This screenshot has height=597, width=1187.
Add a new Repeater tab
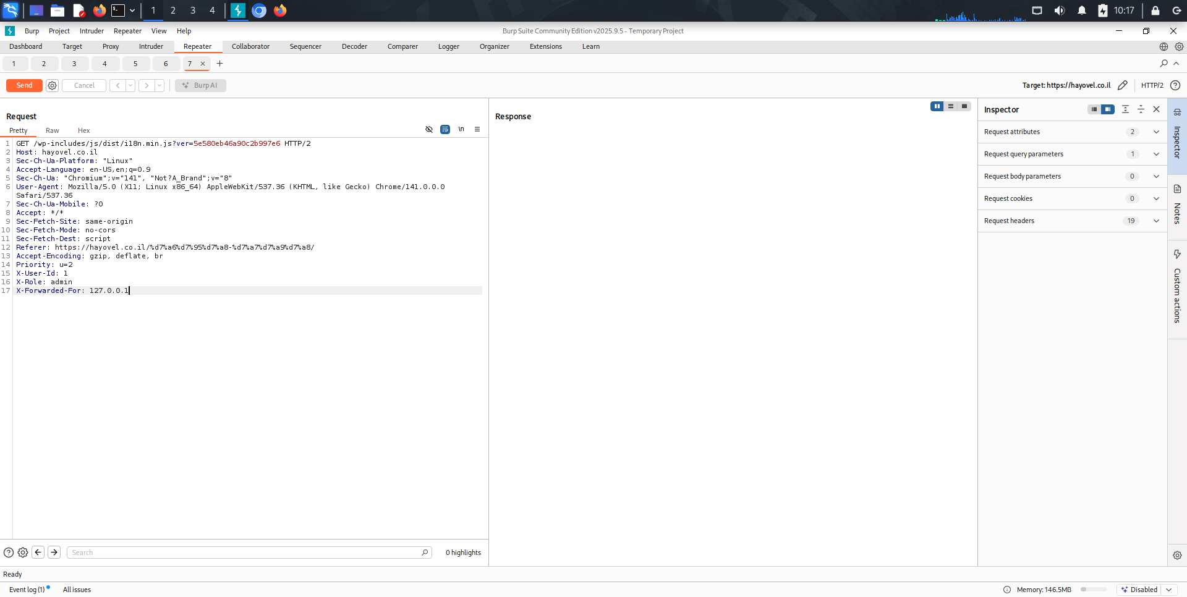click(219, 64)
